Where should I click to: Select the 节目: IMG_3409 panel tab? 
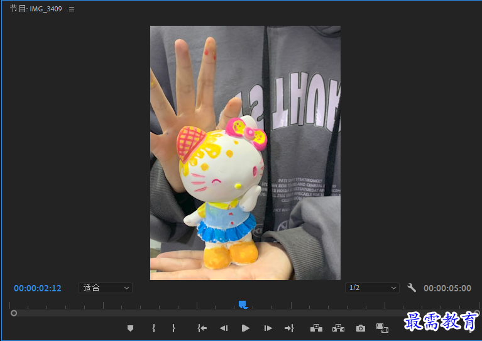click(x=36, y=9)
